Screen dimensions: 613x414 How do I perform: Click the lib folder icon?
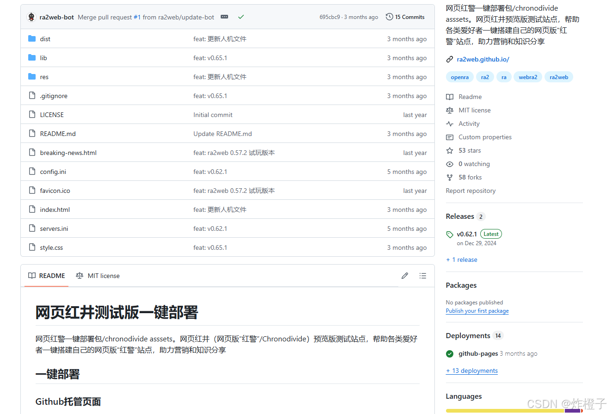pyautogui.click(x=32, y=58)
